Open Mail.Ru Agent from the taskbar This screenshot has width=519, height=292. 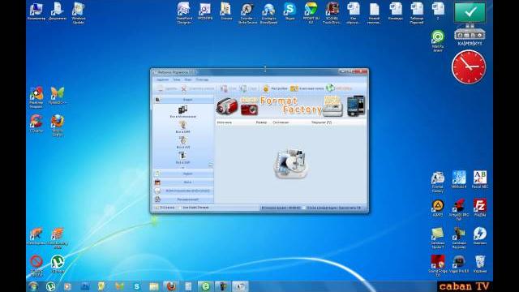click(205, 286)
